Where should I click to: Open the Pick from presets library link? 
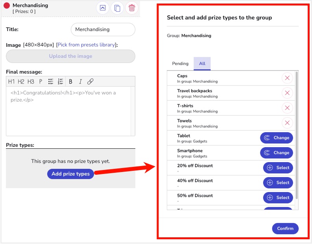click(86, 45)
